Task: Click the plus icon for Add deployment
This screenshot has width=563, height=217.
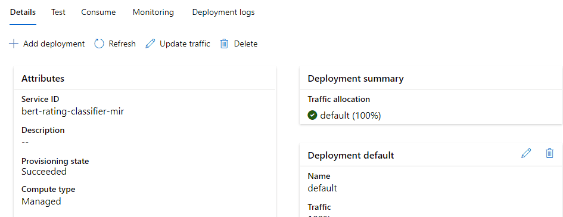Action: [x=14, y=44]
